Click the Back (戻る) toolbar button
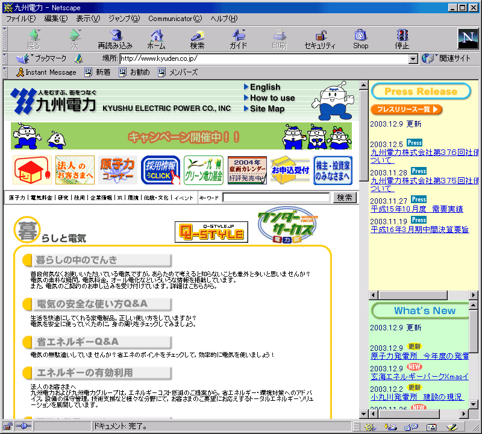The height and width of the screenshot is (434, 482). [34, 39]
